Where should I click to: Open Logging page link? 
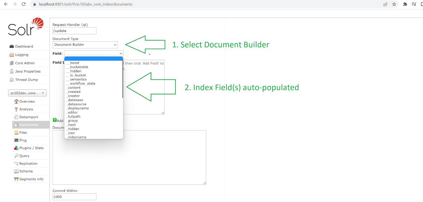(x=22, y=55)
